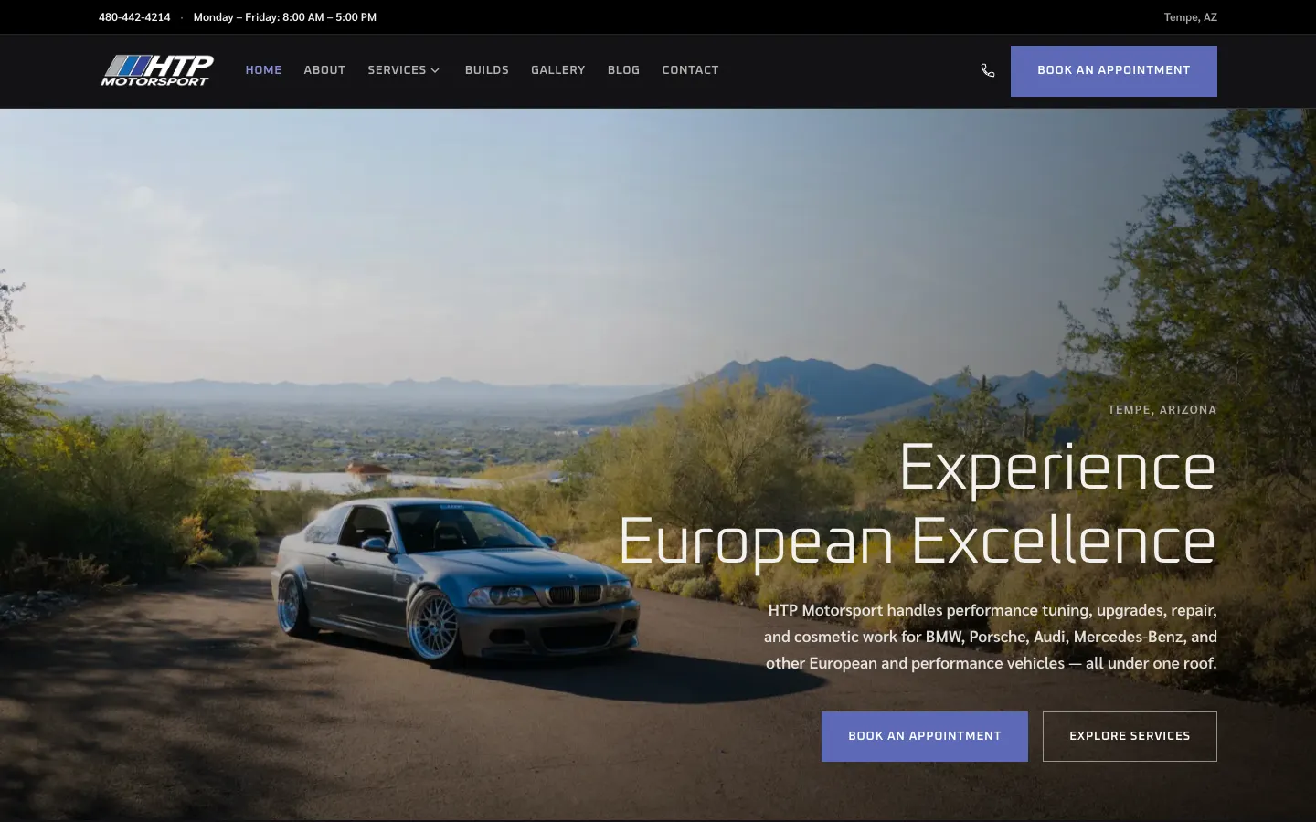Screen dimensions: 1316x822
Task: Click the Experience European Excellence heading
Action: pos(917,504)
